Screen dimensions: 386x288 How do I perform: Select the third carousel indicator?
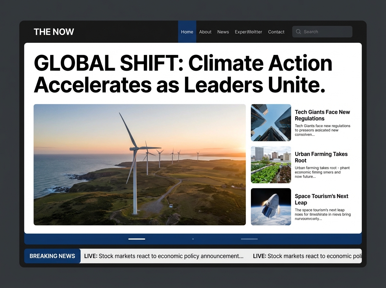click(x=249, y=239)
